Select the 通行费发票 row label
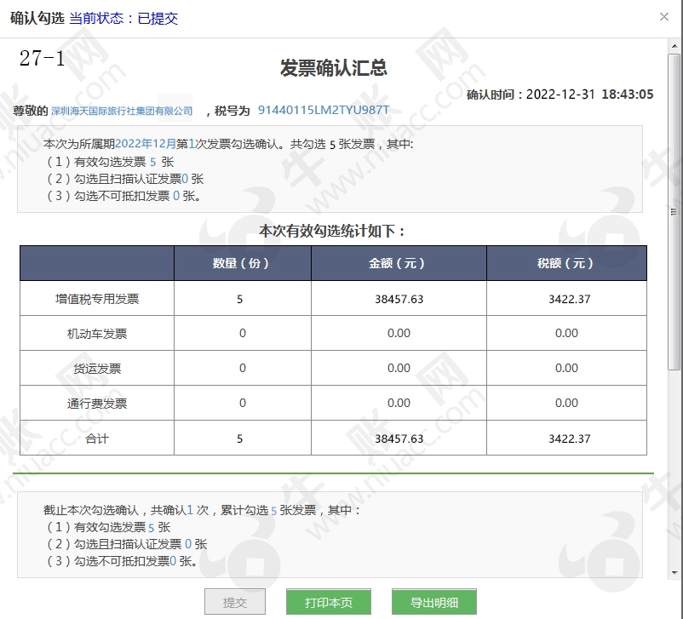The image size is (683, 619). tap(97, 403)
